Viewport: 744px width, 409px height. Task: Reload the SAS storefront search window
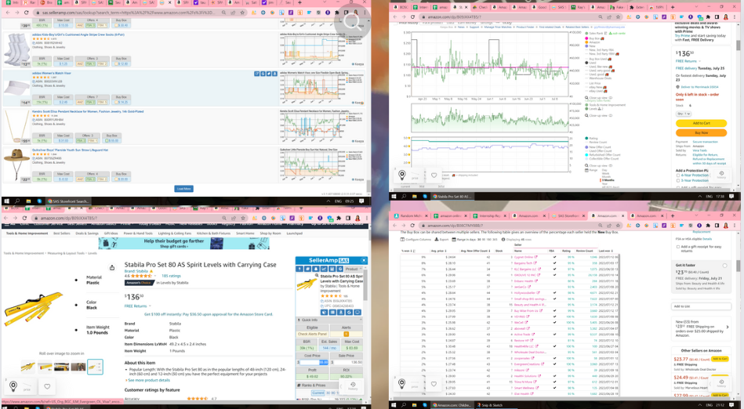click(x=27, y=13)
